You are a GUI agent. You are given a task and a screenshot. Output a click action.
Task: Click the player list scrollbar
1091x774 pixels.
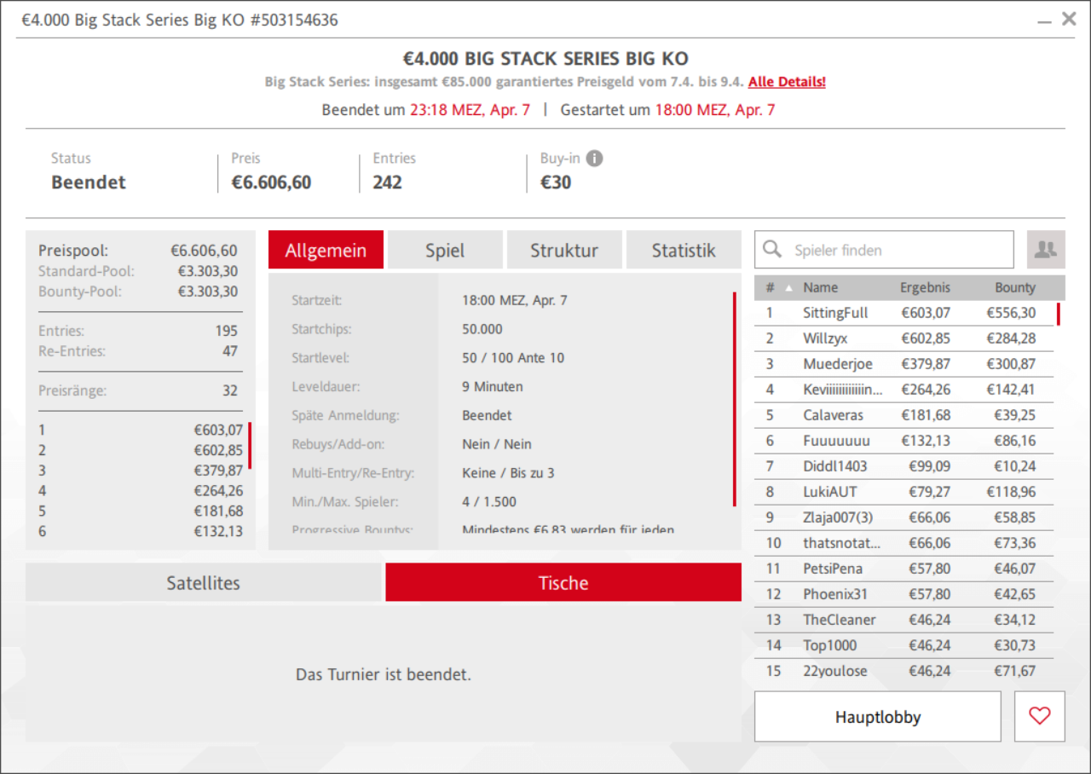click(1059, 314)
